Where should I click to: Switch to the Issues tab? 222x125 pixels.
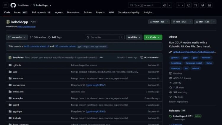(20, 12)
